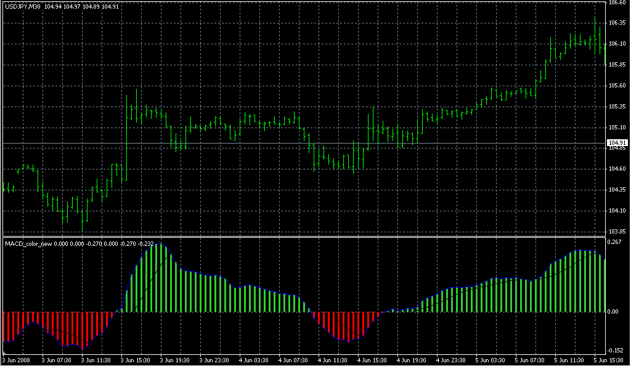Click the 106.10 price scale label
This screenshot has height=366, width=631.
click(617, 44)
